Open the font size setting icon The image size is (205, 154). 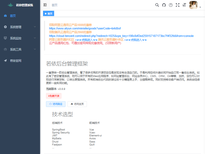[x=184, y=5]
